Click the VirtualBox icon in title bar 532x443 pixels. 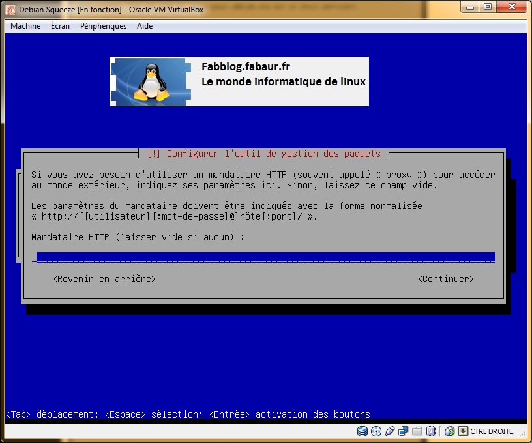[10, 9]
